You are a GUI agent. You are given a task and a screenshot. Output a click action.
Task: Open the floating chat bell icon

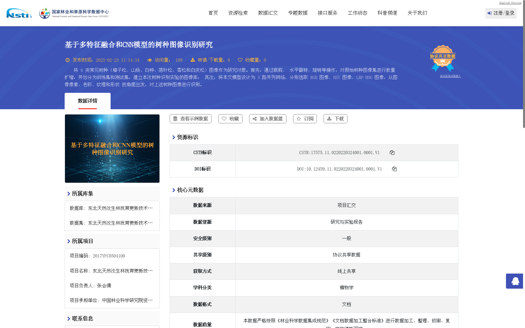514,281
